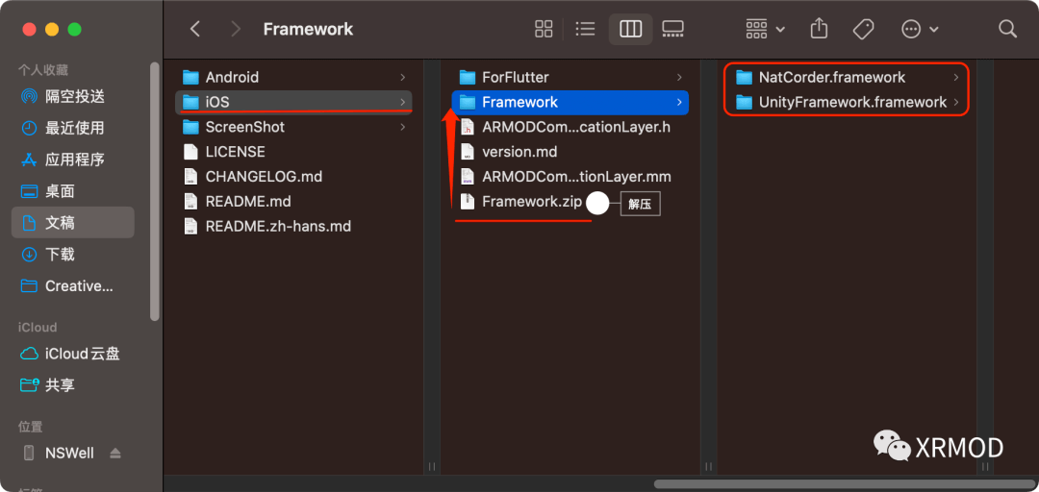Click the sidebar vertical scrollbar
The image size is (1039, 492).
click(x=154, y=192)
